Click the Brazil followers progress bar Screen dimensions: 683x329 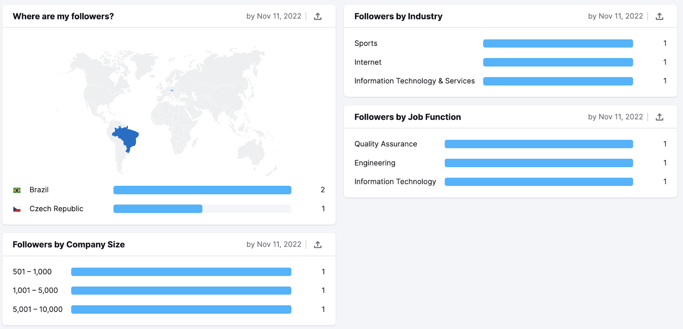[x=202, y=190]
